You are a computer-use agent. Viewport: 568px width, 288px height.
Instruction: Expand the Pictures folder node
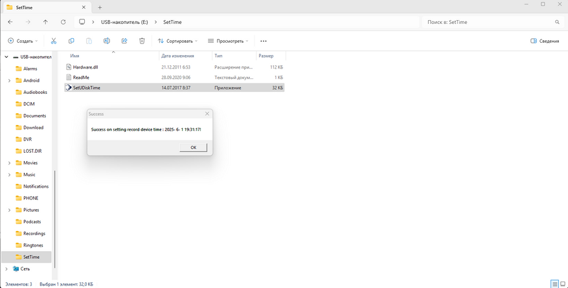tap(9, 210)
